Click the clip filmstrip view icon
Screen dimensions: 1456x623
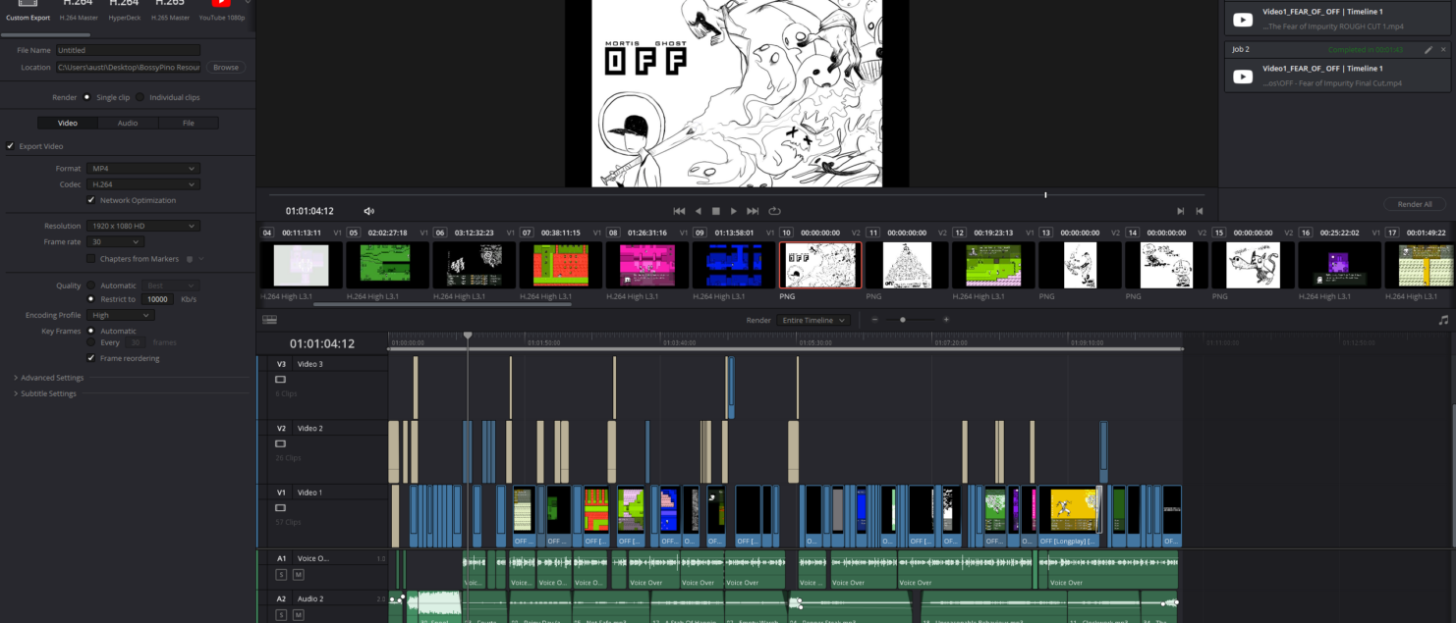269,320
